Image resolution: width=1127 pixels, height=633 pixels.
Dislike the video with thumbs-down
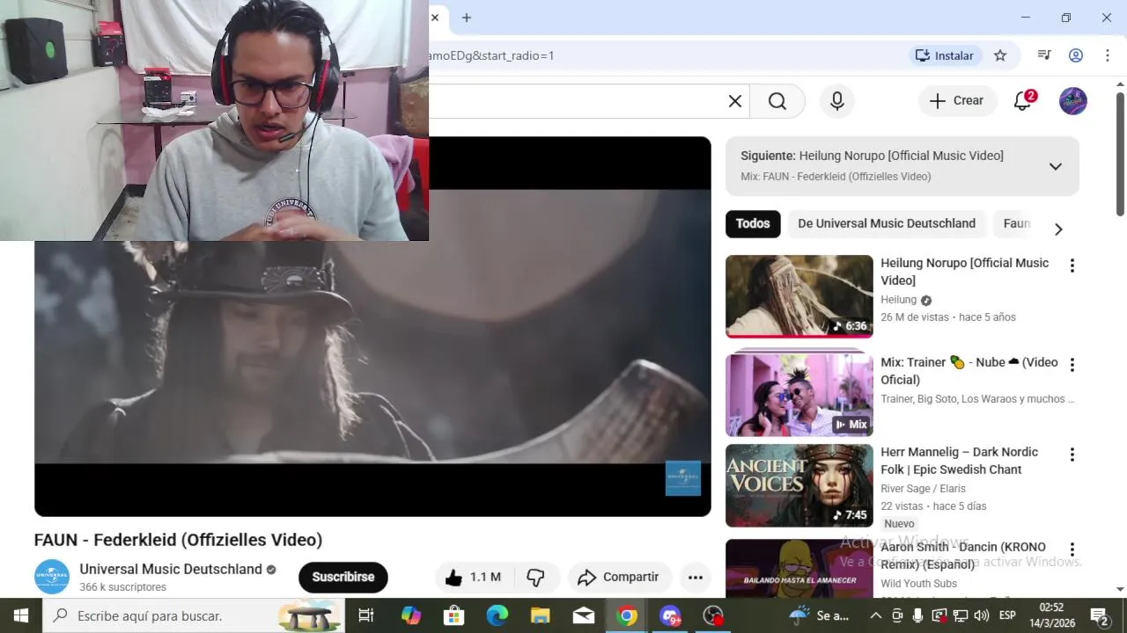click(536, 577)
